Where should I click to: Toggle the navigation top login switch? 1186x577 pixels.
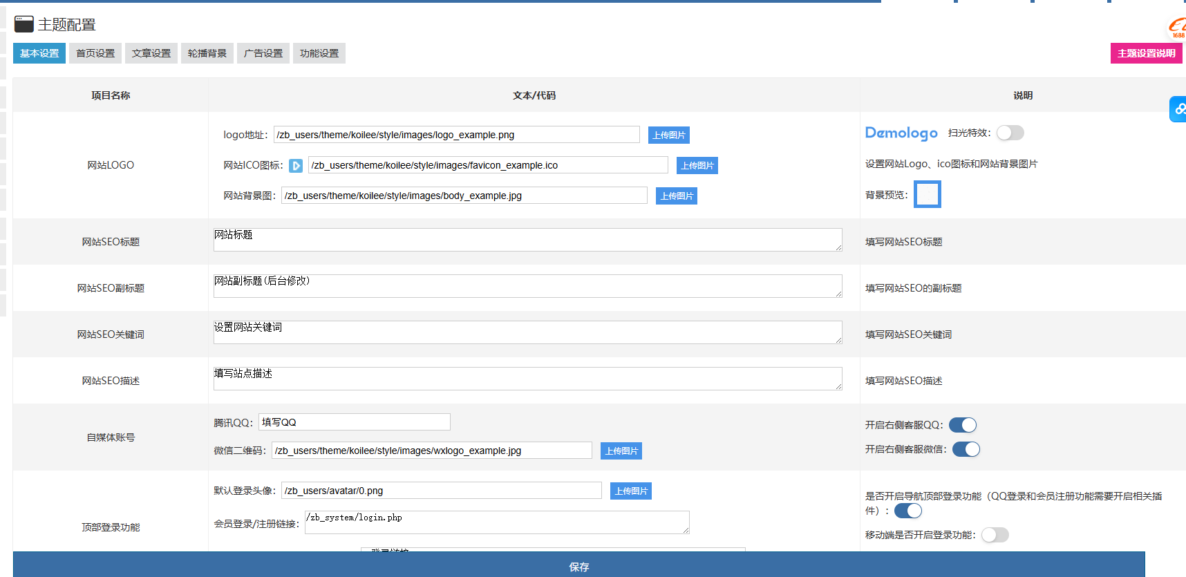coord(907,511)
